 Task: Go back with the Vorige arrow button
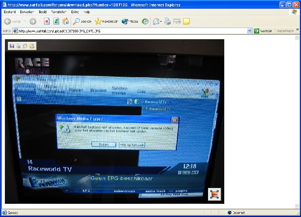pyautogui.click(x=12, y=21)
